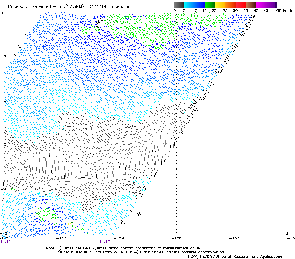Screen dimensions: 295x259
Task: Click the latitude '0' label at top-left of map
Action: pos(3,13)
